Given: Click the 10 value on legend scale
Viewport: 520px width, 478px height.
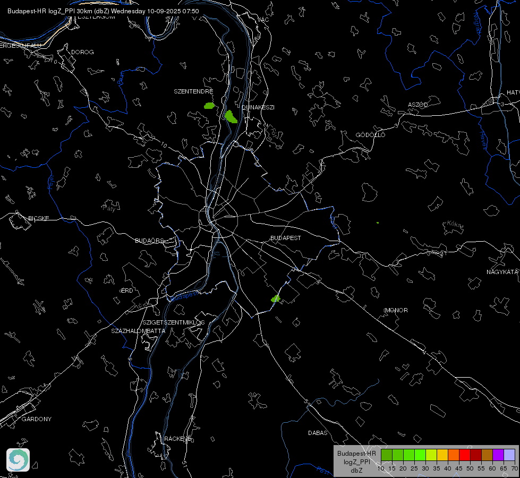Looking at the screenshot, I should click(x=381, y=468).
